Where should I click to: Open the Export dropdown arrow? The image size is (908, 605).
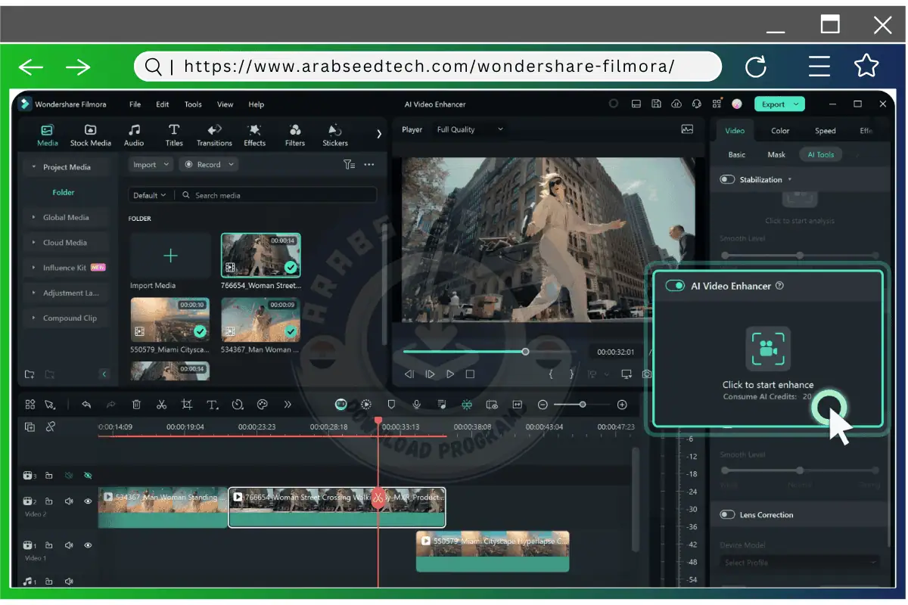797,104
